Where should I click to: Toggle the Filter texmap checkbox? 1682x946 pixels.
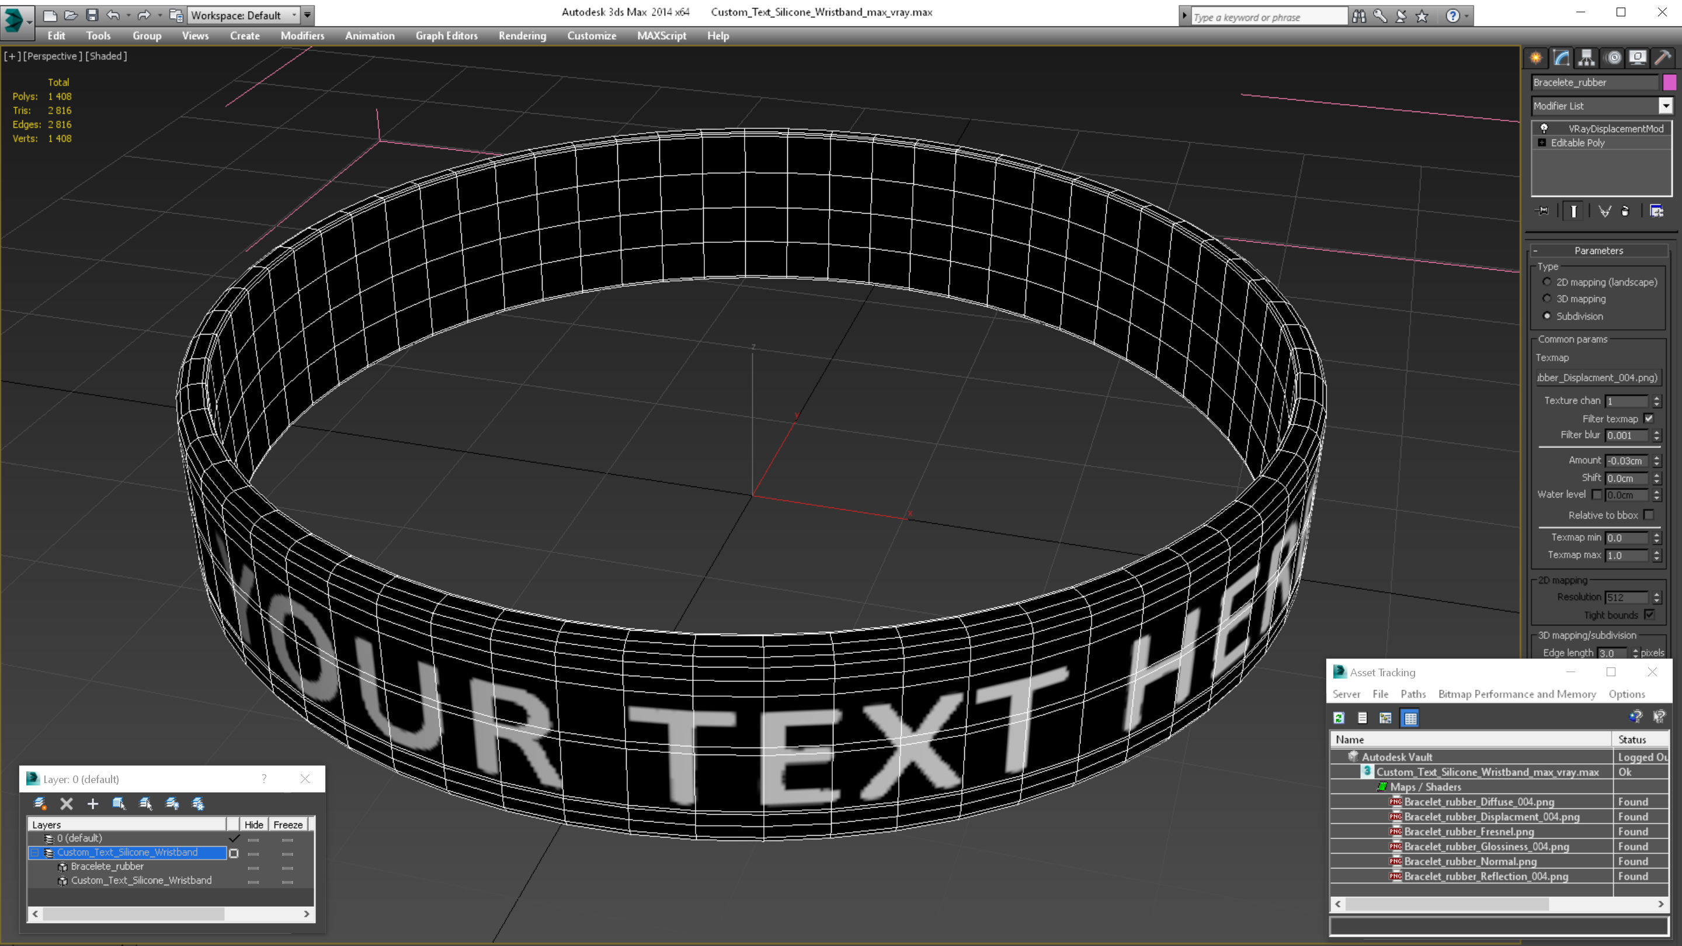click(x=1649, y=419)
